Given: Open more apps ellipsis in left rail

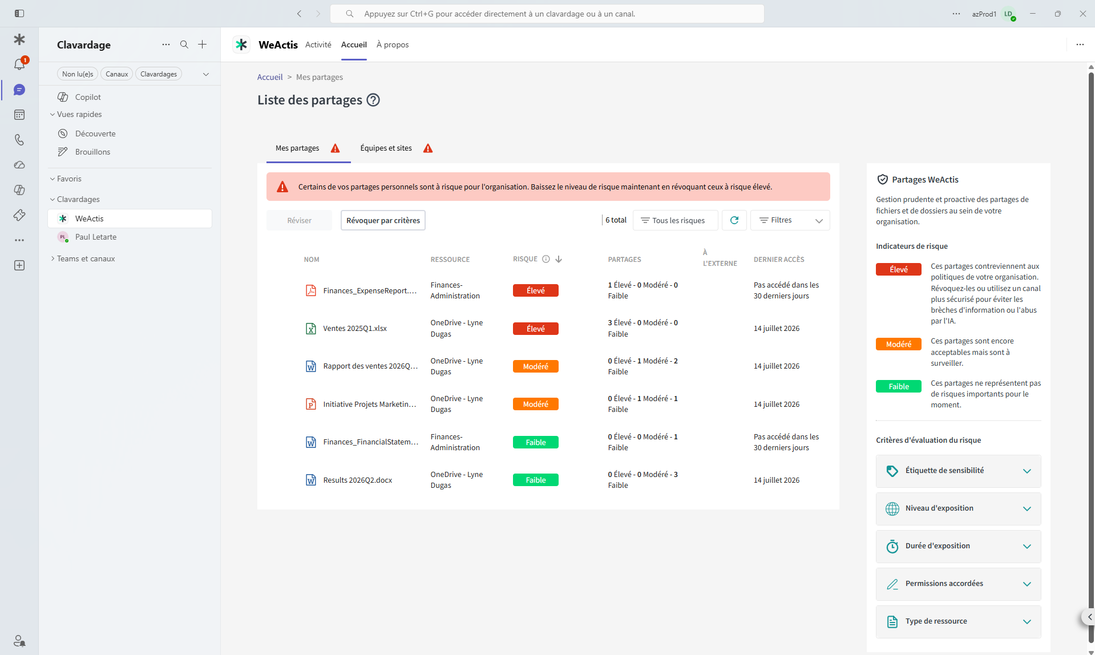Looking at the screenshot, I should point(19,240).
